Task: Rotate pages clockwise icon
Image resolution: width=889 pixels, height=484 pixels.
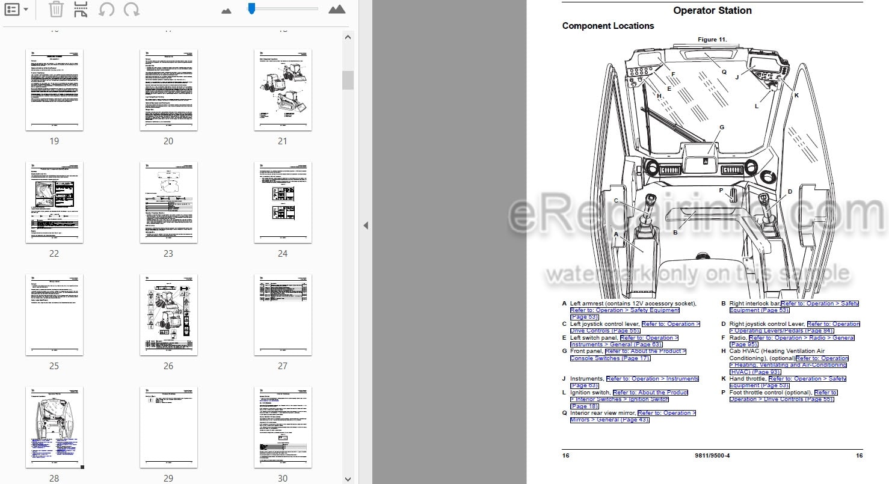Action: point(131,10)
